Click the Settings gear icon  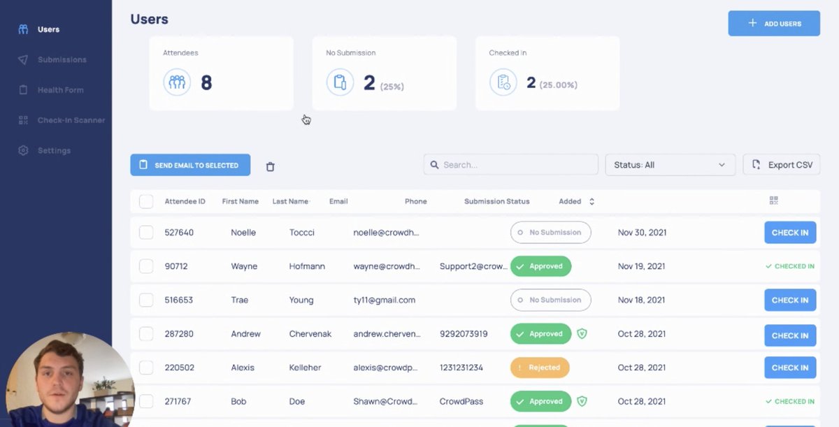tap(23, 150)
